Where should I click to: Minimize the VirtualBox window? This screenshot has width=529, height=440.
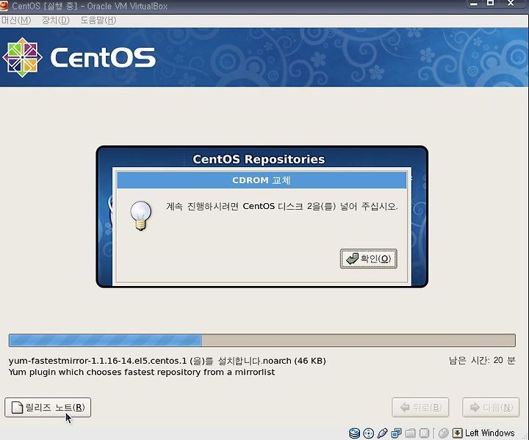pos(474,4)
